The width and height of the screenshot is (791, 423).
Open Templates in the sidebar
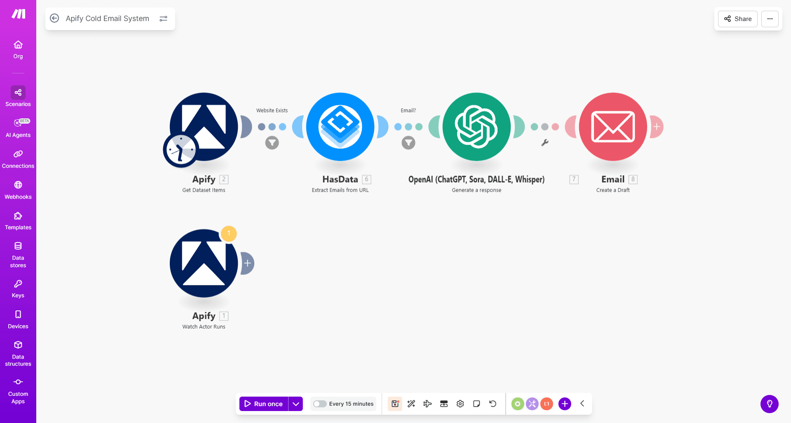tap(18, 221)
